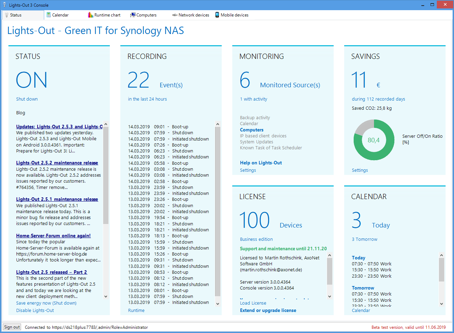Click the Sign out button

click(x=12, y=327)
